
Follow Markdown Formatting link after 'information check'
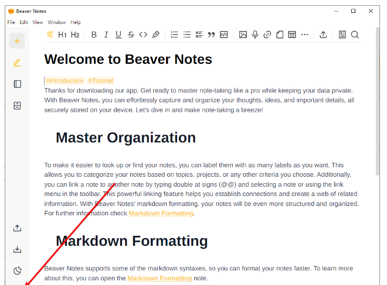click(x=161, y=213)
